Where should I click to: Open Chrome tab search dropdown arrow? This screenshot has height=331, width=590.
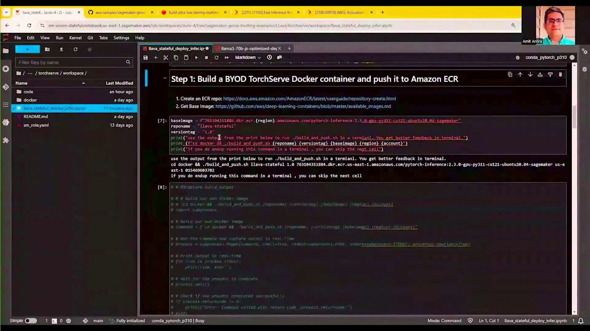click(6, 12)
